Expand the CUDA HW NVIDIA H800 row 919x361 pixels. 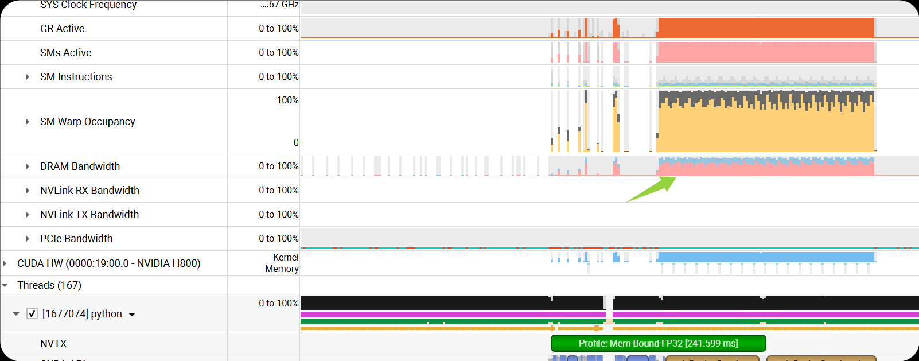5,263
